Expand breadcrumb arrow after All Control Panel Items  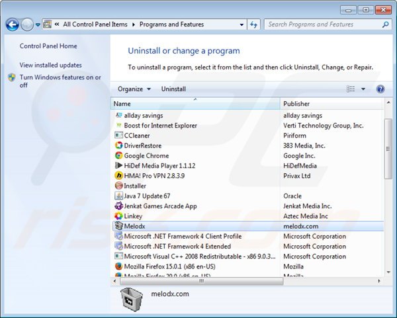(134, 24)
